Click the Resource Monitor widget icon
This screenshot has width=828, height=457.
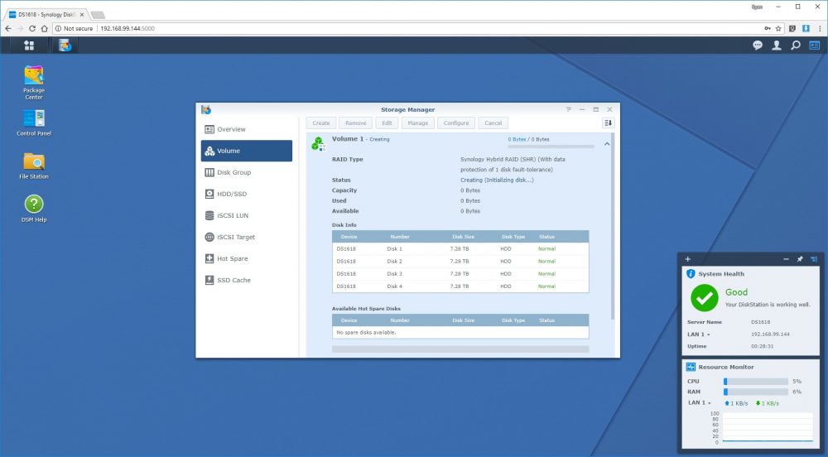(x=691, y=367)
